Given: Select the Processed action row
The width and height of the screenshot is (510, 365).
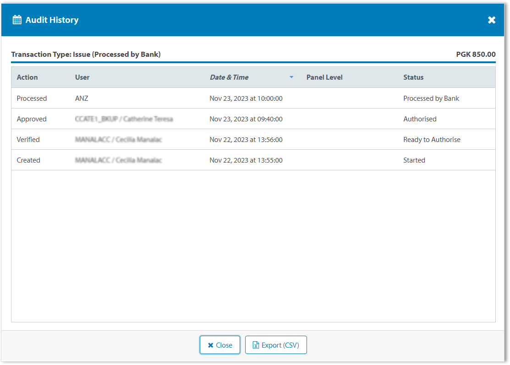Looking at the screenshot, I should pos(32,98).
